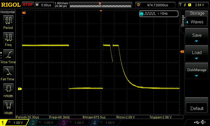Click the trigger position marker at top-left of grid
The width and height of the screenshot is (210, 126).
click(24, 13)
